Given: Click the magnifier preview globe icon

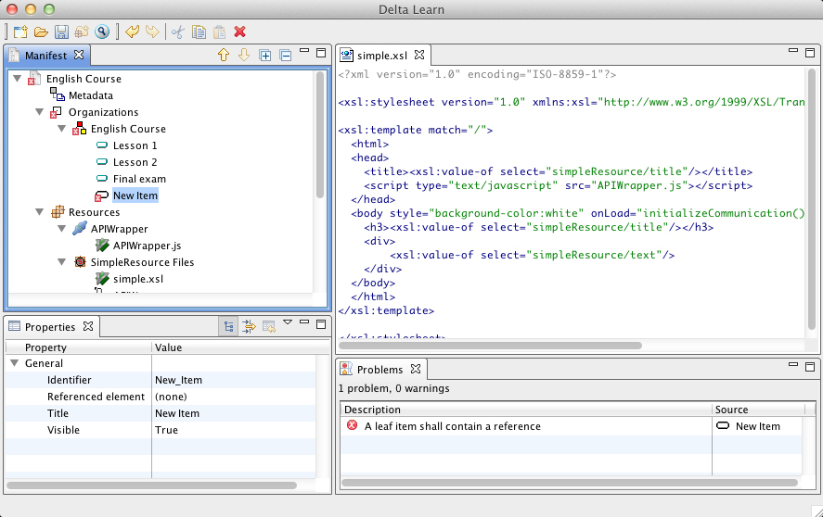Looking at the screenshot, I should click(102, 32).
